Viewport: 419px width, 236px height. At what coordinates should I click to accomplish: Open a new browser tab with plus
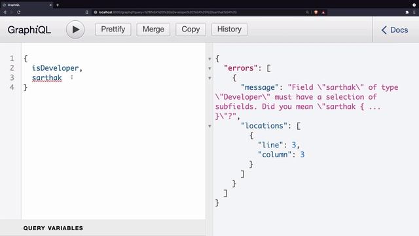(58, 5)
